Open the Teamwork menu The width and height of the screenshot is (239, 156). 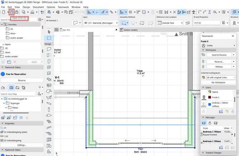click(x=63, y=7)
